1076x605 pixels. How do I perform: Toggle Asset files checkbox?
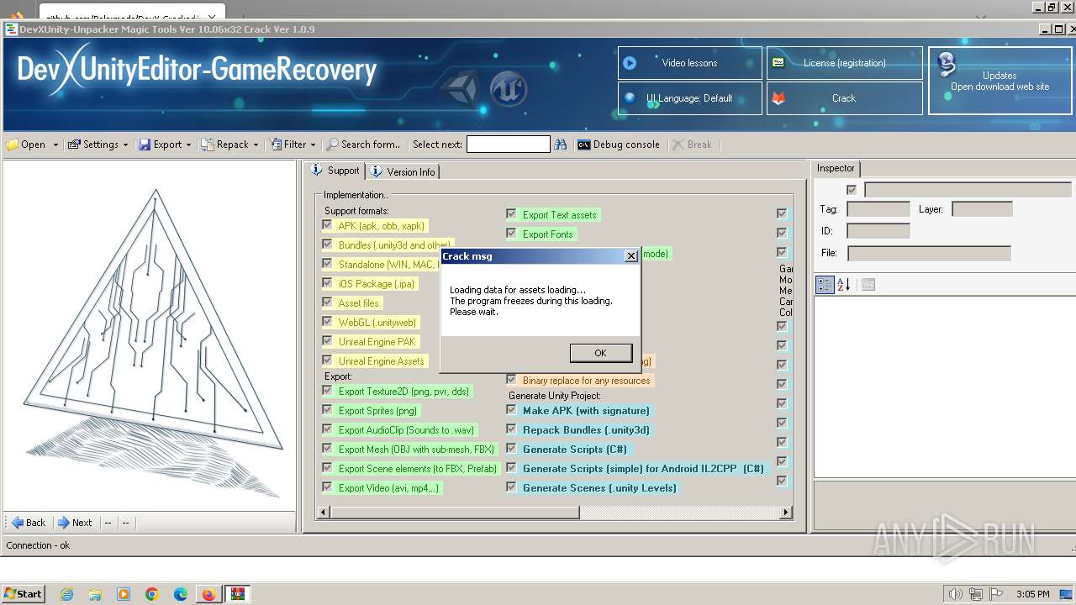[327, 302]
